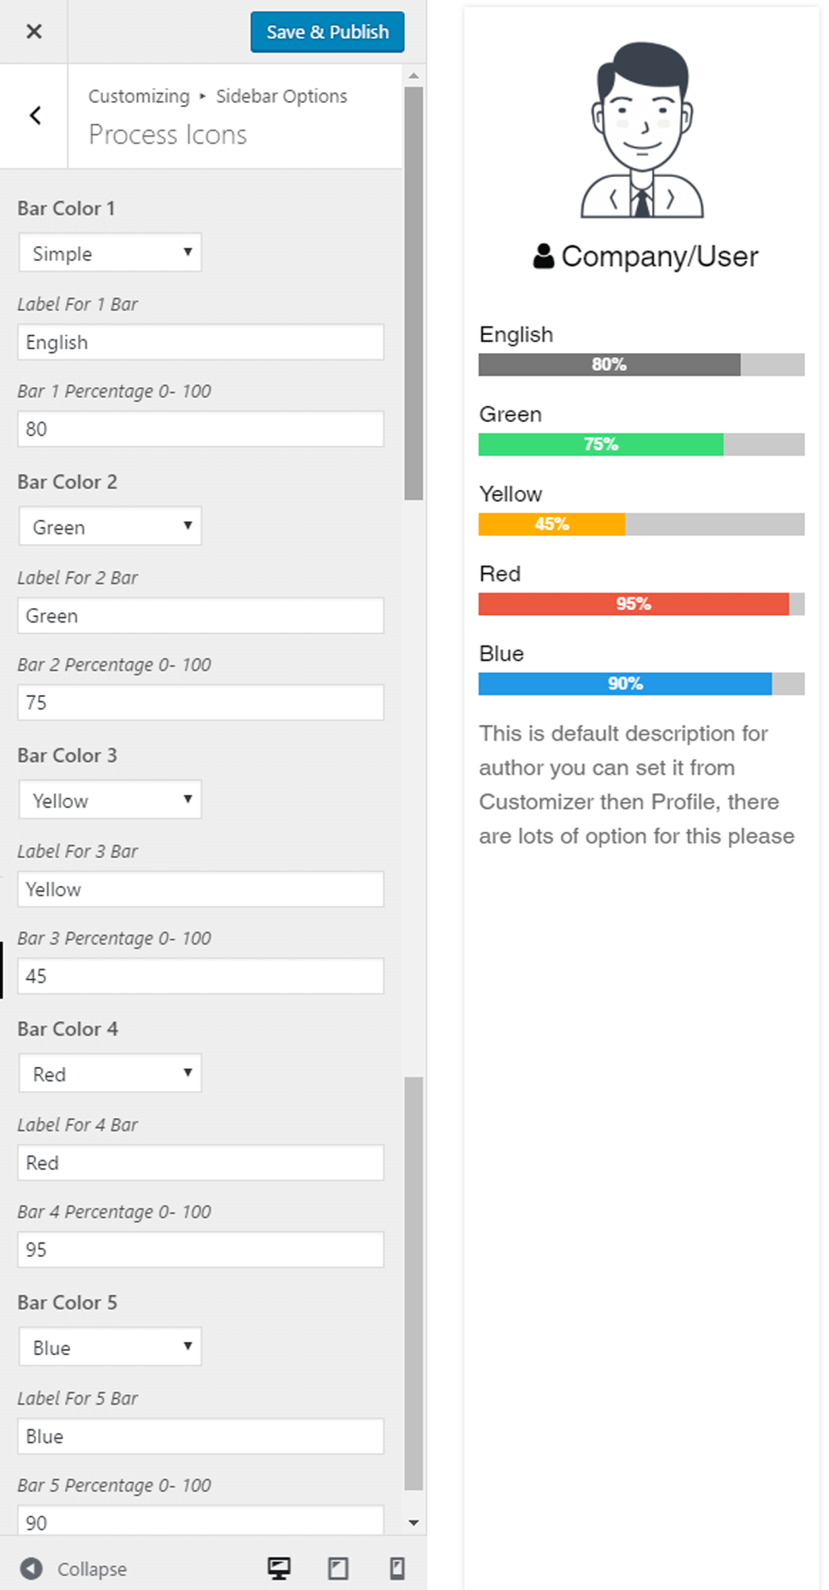The image size is (829, 1590).
Task: Go back using the left chevron arrow
Action: [x=35, y=115]
